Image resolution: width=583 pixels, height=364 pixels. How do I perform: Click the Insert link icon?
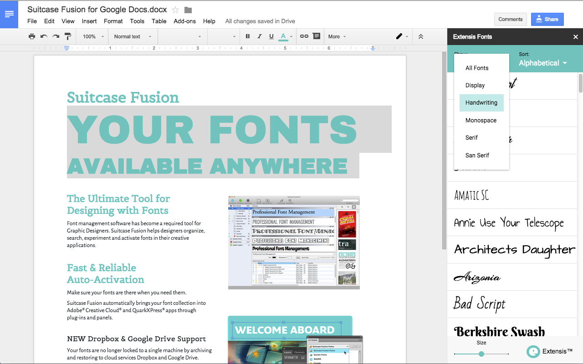tap(304, 36)
